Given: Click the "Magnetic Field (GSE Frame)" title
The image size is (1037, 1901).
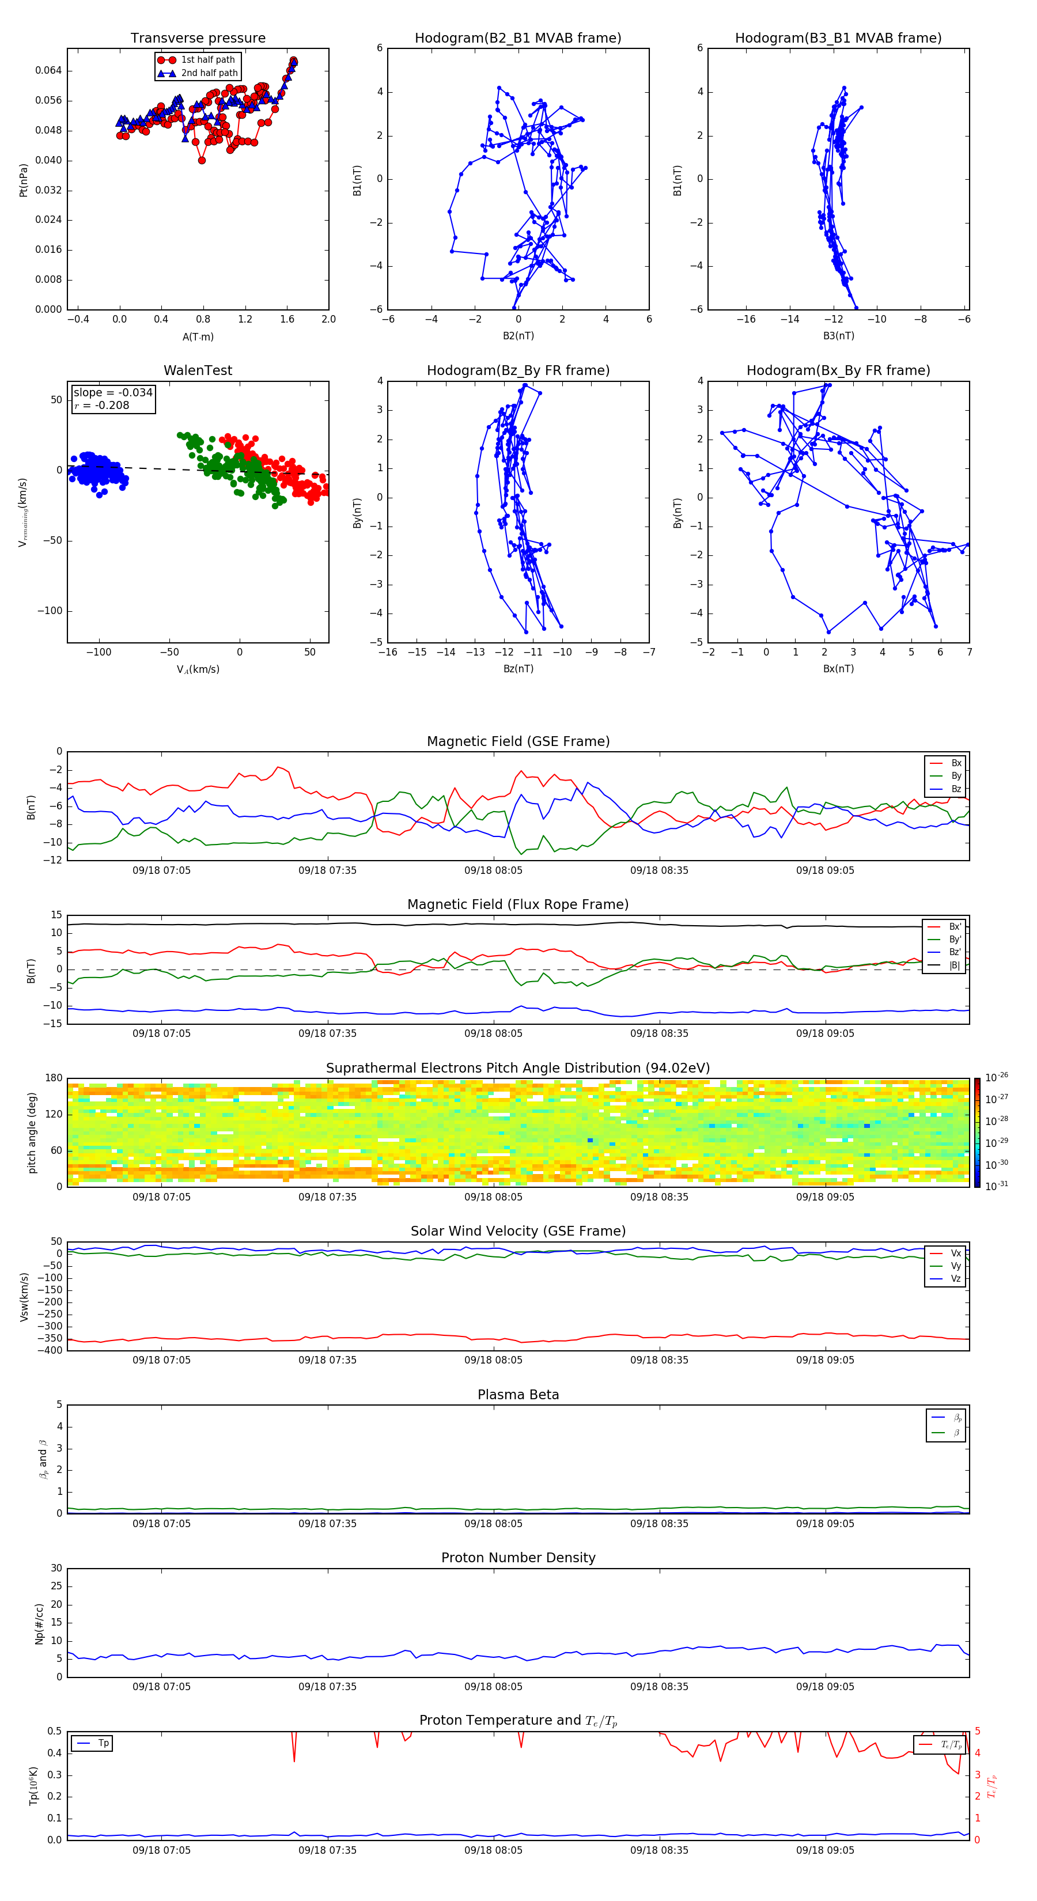Looking at the screenshot, I should click(518, 741).
